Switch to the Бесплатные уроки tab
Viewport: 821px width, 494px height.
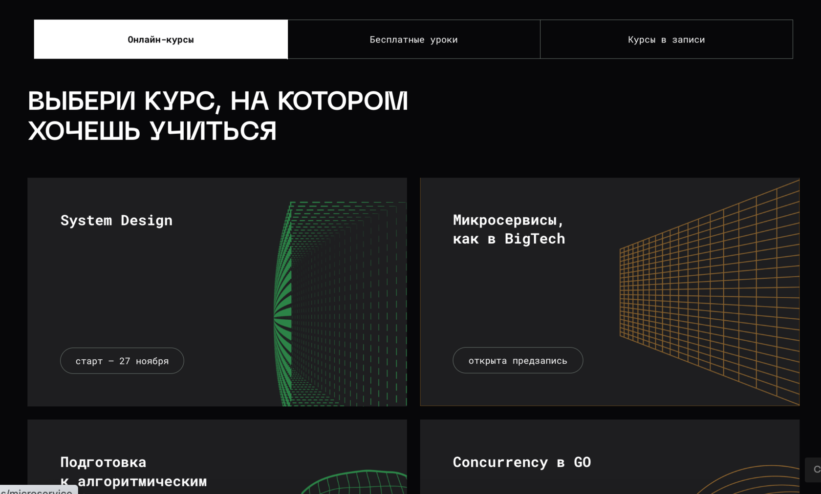(x=413, y=40)
